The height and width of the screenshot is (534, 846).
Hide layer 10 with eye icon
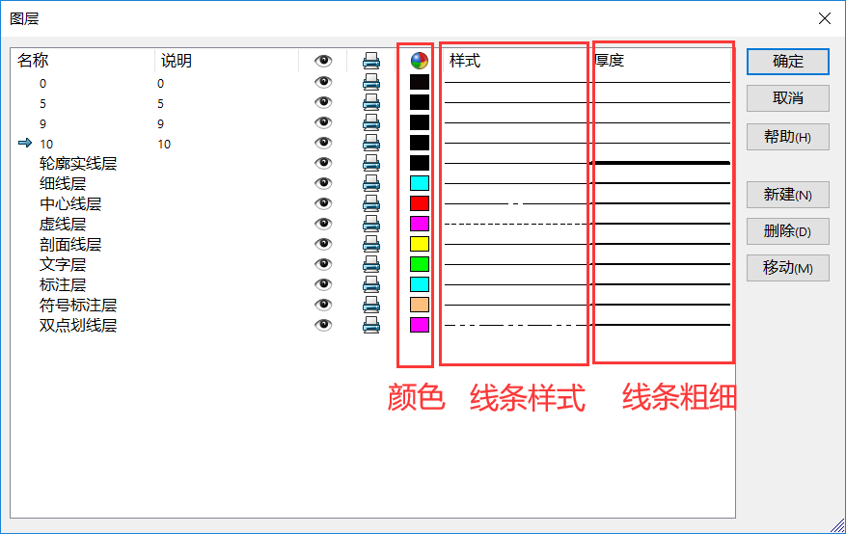(323, 143)
